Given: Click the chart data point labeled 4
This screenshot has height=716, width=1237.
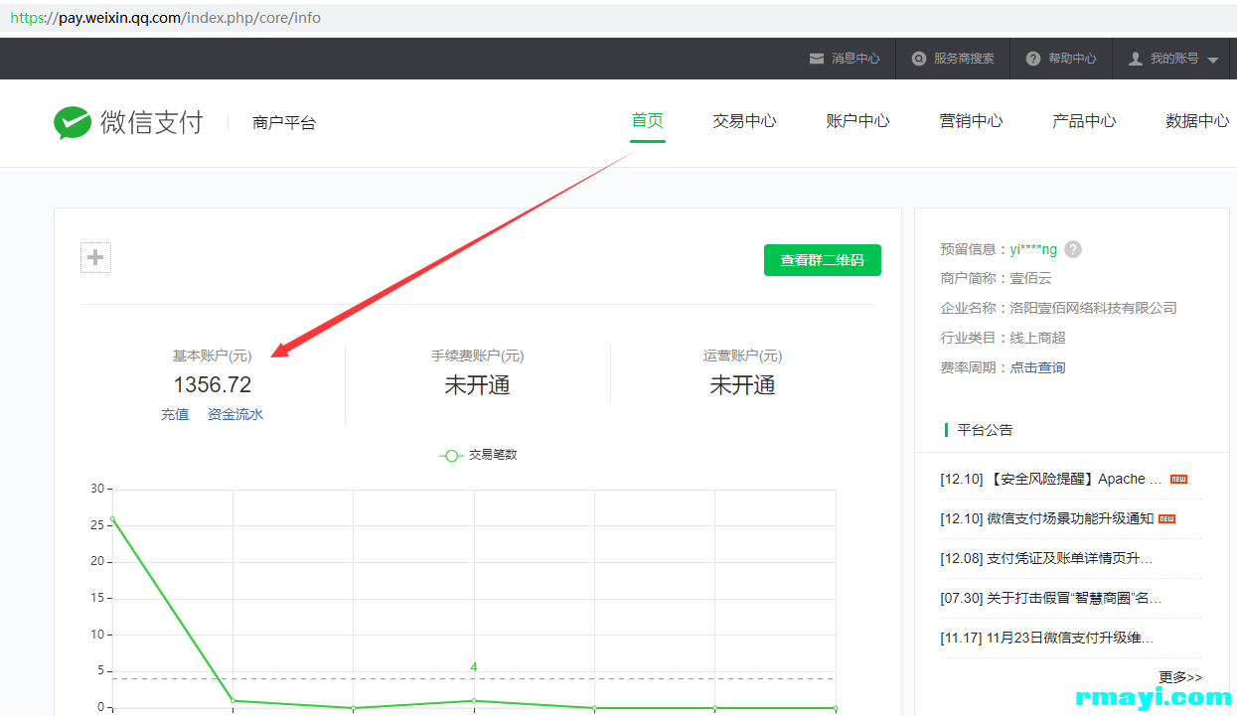Looking at the screenshot, I should 474,701.
